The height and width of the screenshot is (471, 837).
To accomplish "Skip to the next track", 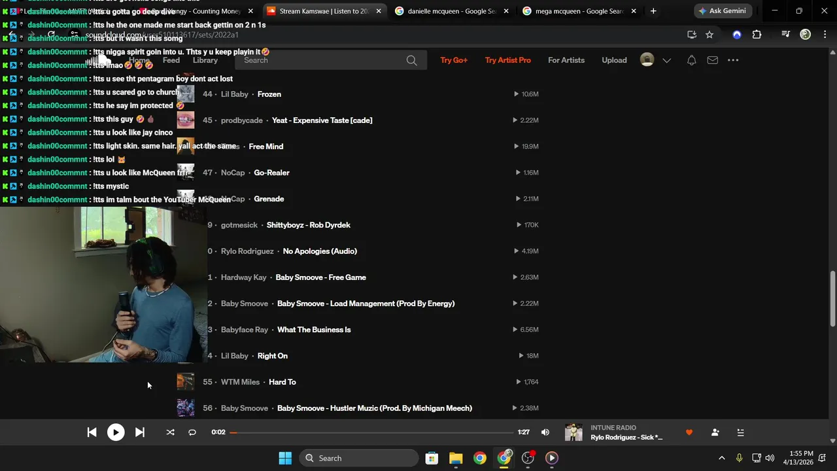I will point(140,432).
